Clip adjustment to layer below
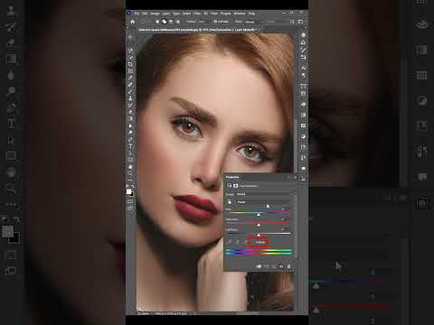434x325 pixels. click(x=259, y=266)
